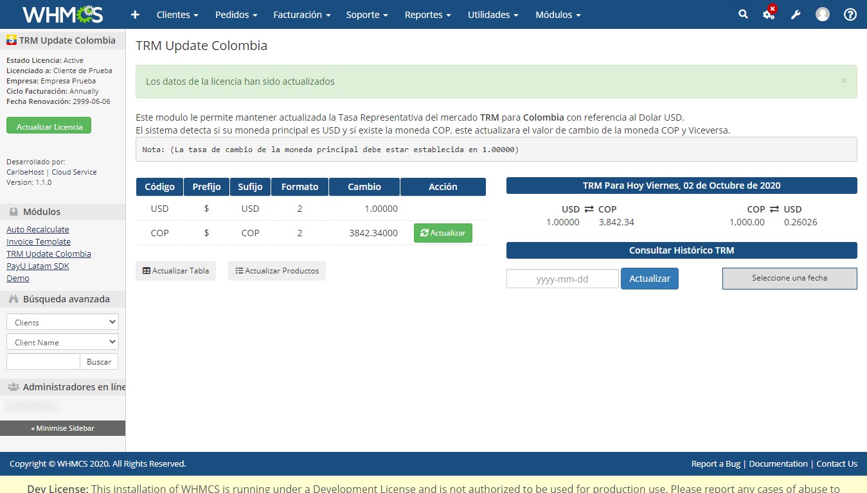Open the help question mark icon
The image size is (867, 493).
[850, 14]
